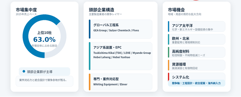Click the 63.0% donut chart center

[44, 40]
